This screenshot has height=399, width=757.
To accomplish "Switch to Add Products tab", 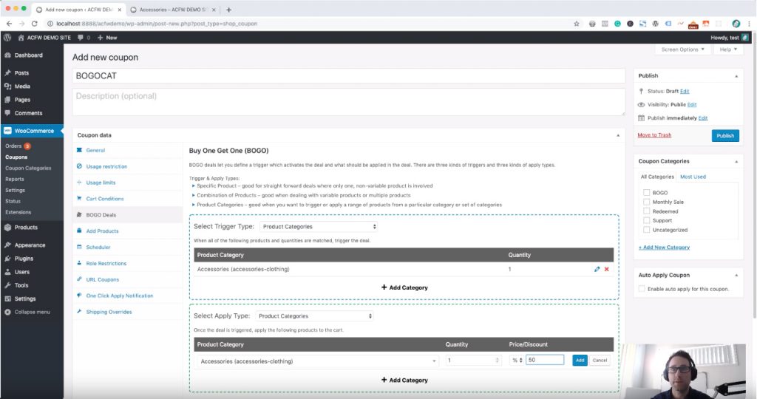I will [x=102, y=231].
